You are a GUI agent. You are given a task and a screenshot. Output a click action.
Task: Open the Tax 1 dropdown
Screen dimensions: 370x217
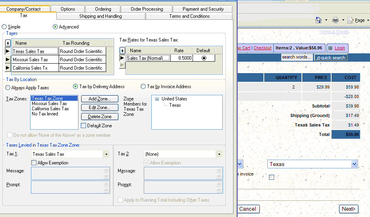coord(106,154)
